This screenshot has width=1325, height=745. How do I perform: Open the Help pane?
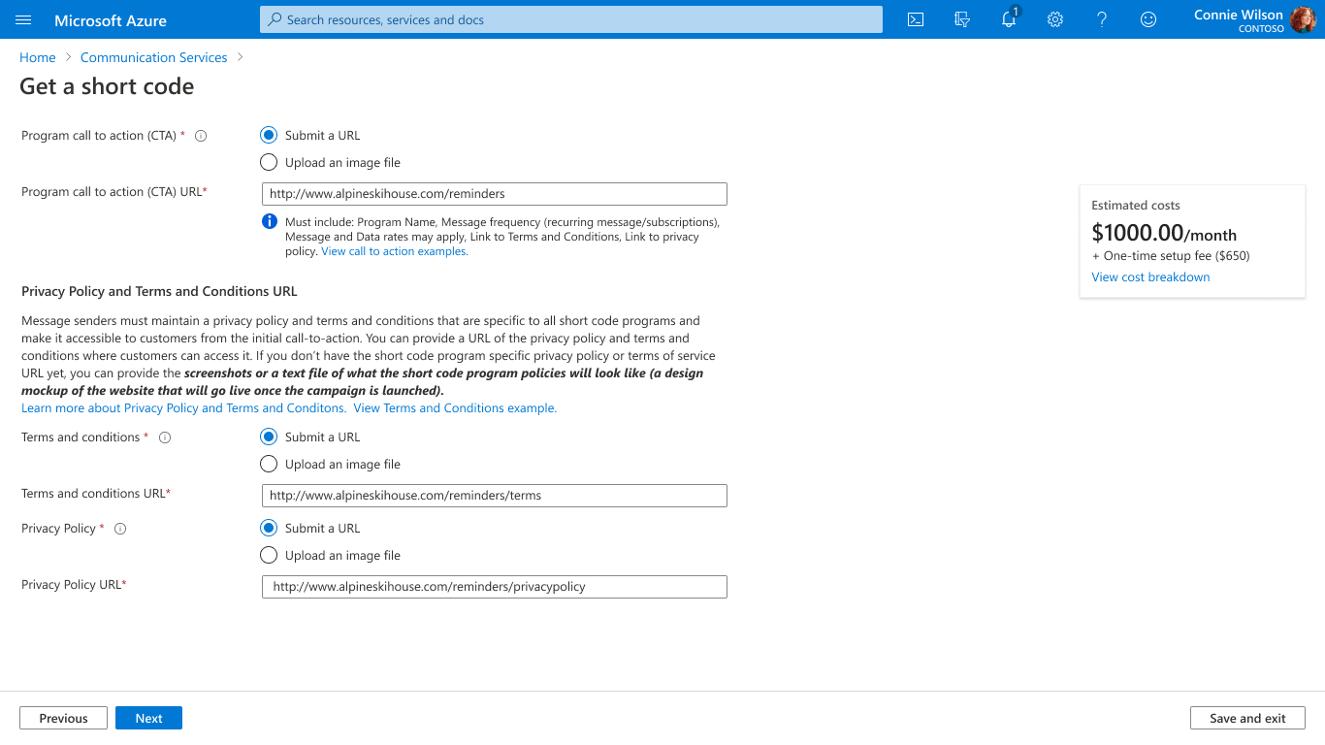click(x=1101, y=19)
